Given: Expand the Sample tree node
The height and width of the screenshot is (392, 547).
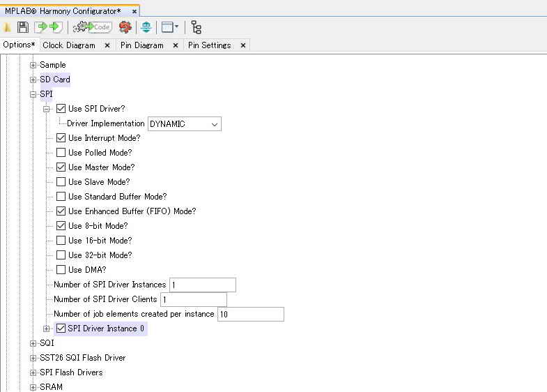Looking at the screenshot, I should [x=33, y=65].
